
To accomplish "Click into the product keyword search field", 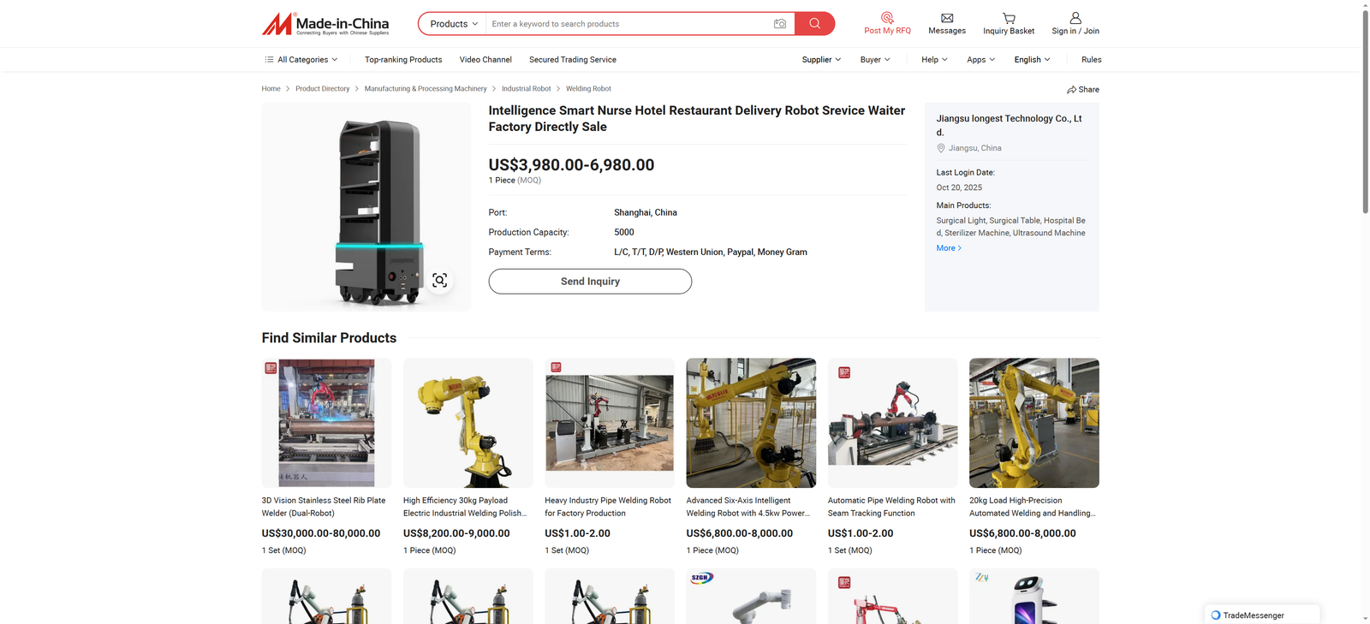I will (625, 24).
